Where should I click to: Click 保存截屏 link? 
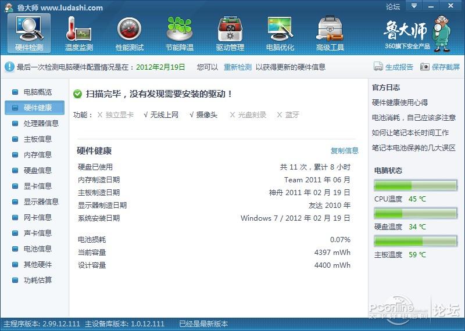click(x=446, y=67)
